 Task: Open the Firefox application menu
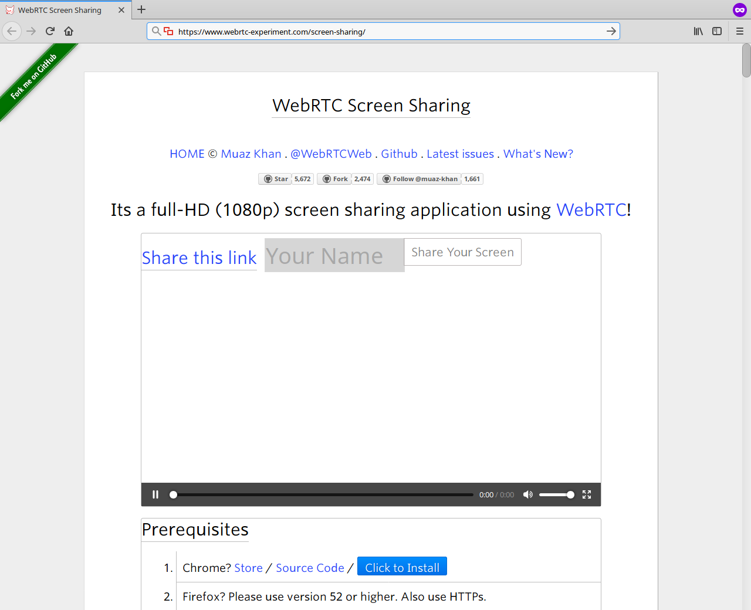click(x=739, y=31)
